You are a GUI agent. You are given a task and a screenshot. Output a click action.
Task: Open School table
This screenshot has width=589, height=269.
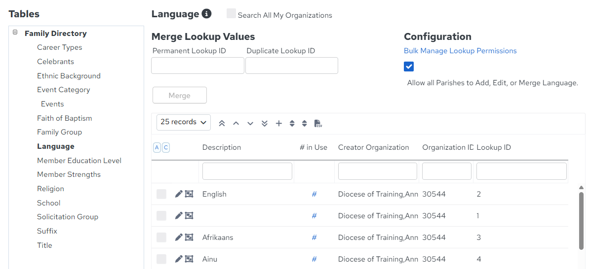point(48,203)
